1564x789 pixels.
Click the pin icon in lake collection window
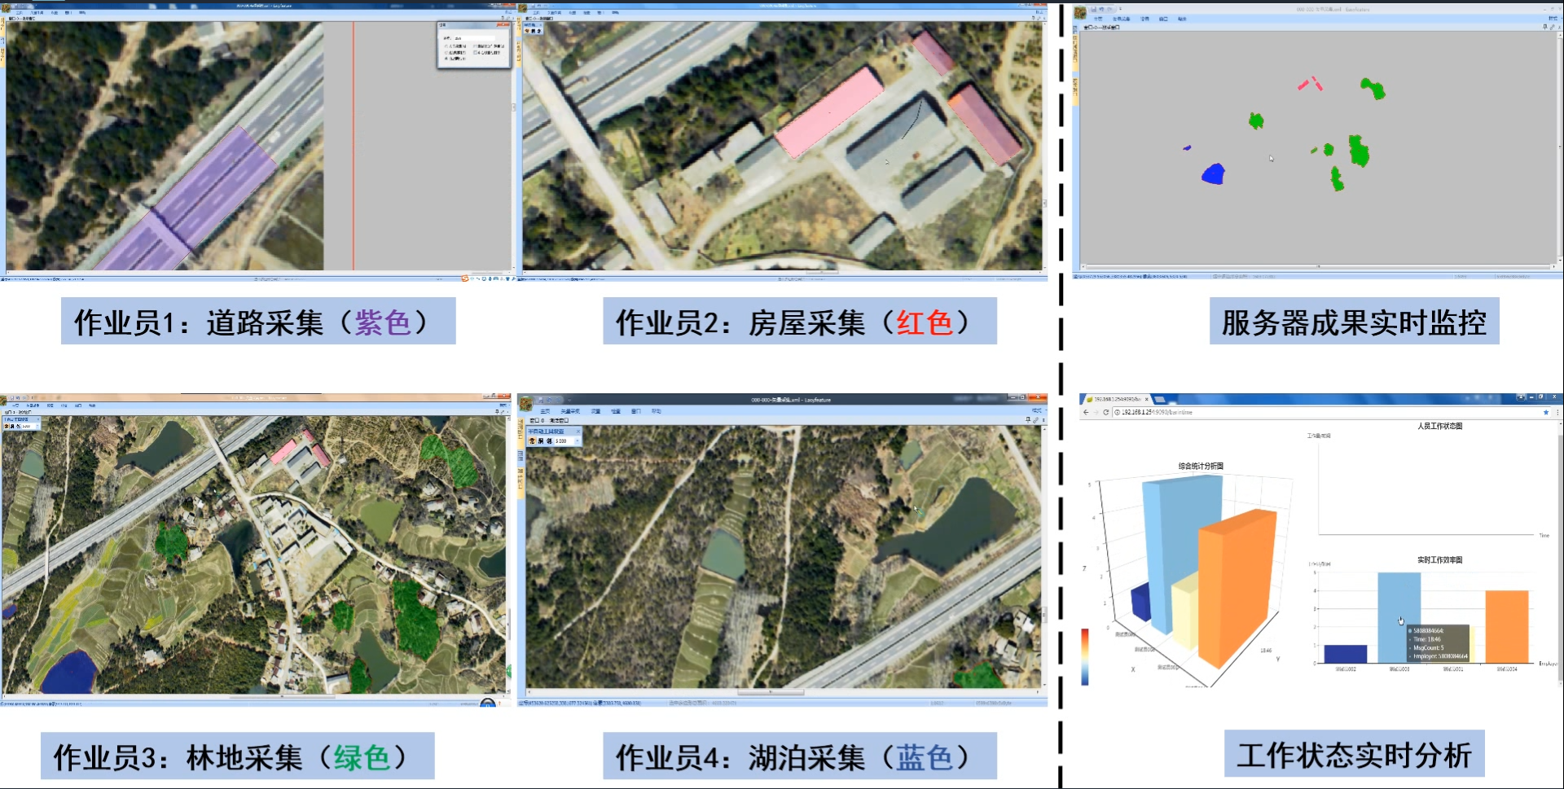click(x=1028, y=420)
